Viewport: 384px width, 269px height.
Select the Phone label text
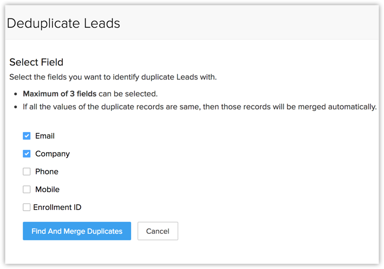pyautogui.click(x=47, y=172)
